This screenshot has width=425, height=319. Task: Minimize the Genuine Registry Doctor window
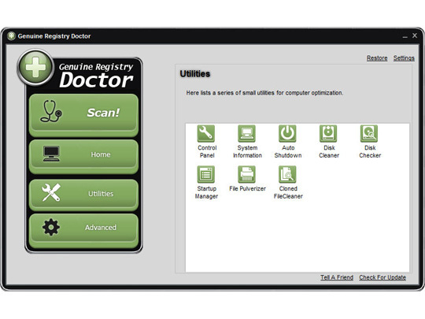(405, 36)
